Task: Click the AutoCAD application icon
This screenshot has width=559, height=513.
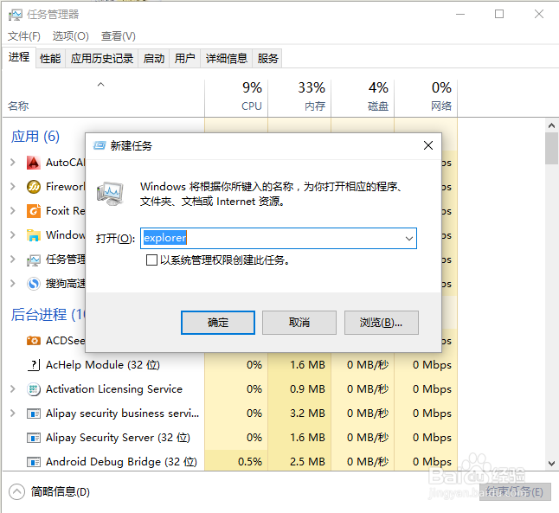Action: (34, 163)
